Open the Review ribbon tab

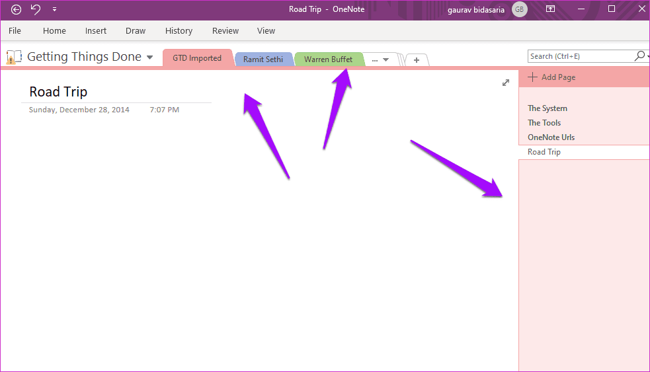(225, 30)
